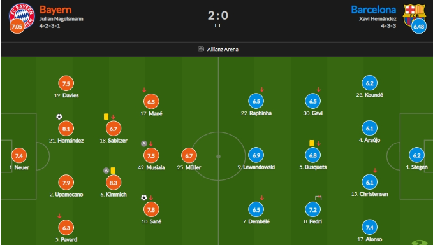433x245 pixels.
Task: Click Bayern's 7.05 team rating badge
Action: (x=17, y=27)
